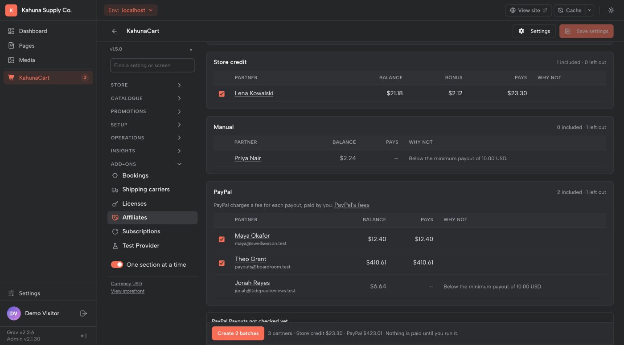Expand the STORE section
This screenshot has width=624, height=345.
146,85
